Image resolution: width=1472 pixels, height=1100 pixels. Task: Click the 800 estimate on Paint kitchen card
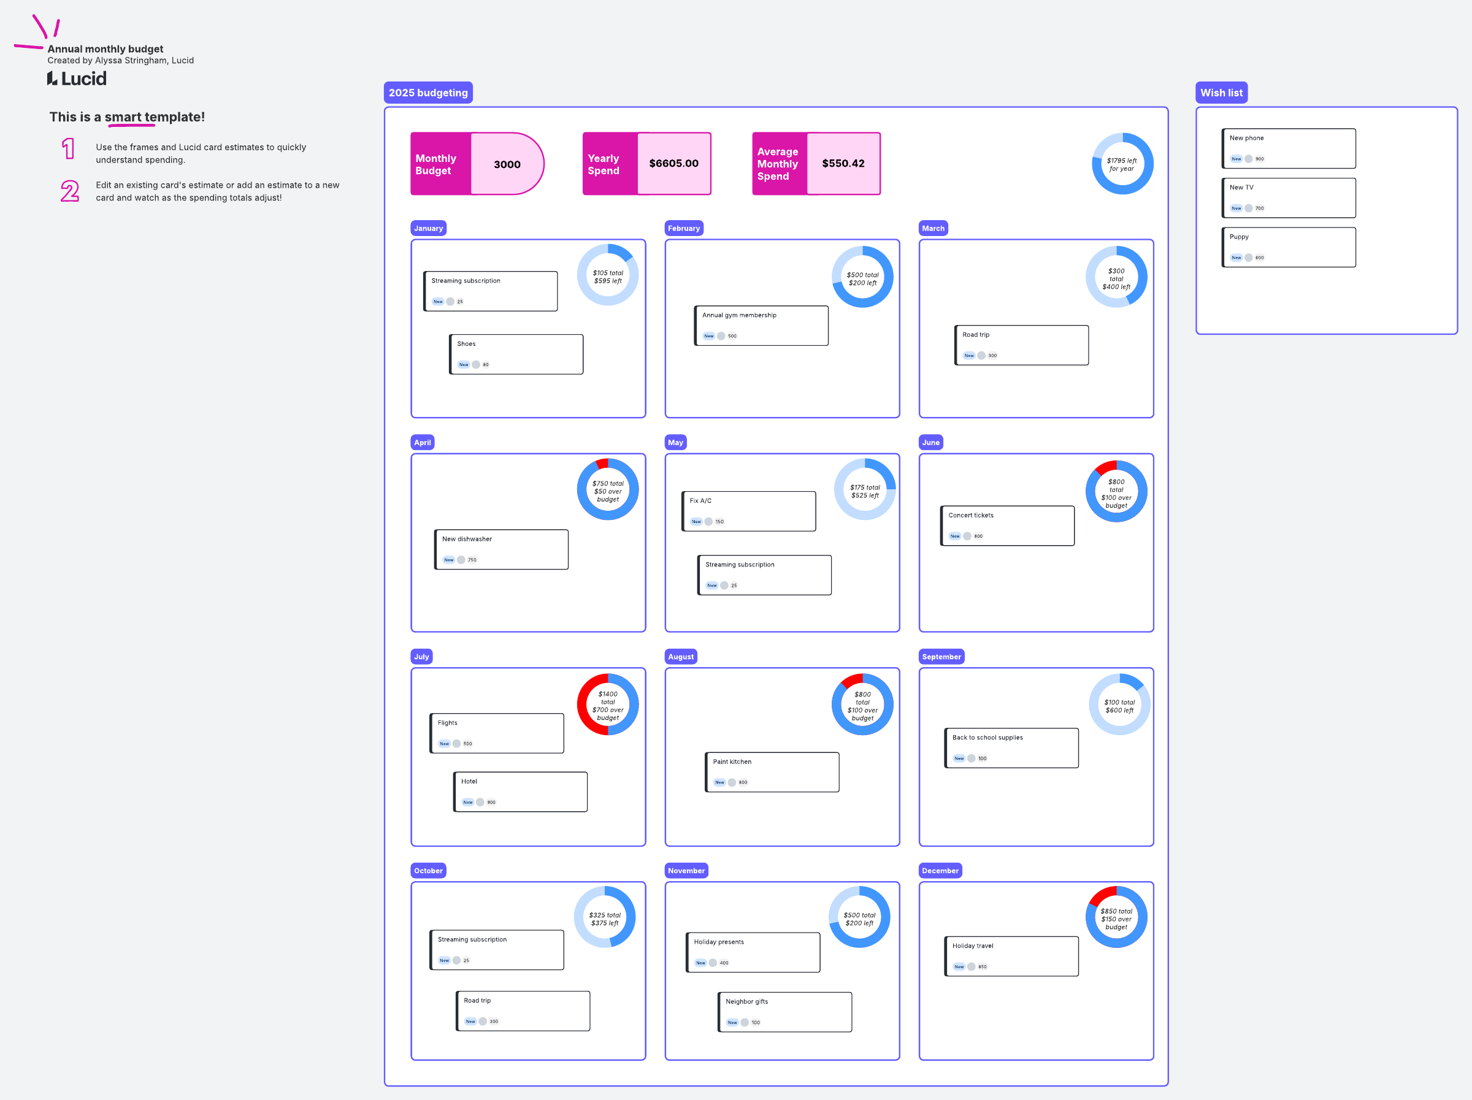click(x=743, y=782)
